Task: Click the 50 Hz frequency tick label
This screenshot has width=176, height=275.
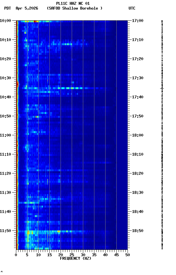Action: tap(128, 255)
